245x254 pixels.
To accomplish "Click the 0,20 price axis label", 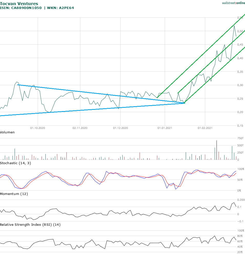I will [240, 112].
